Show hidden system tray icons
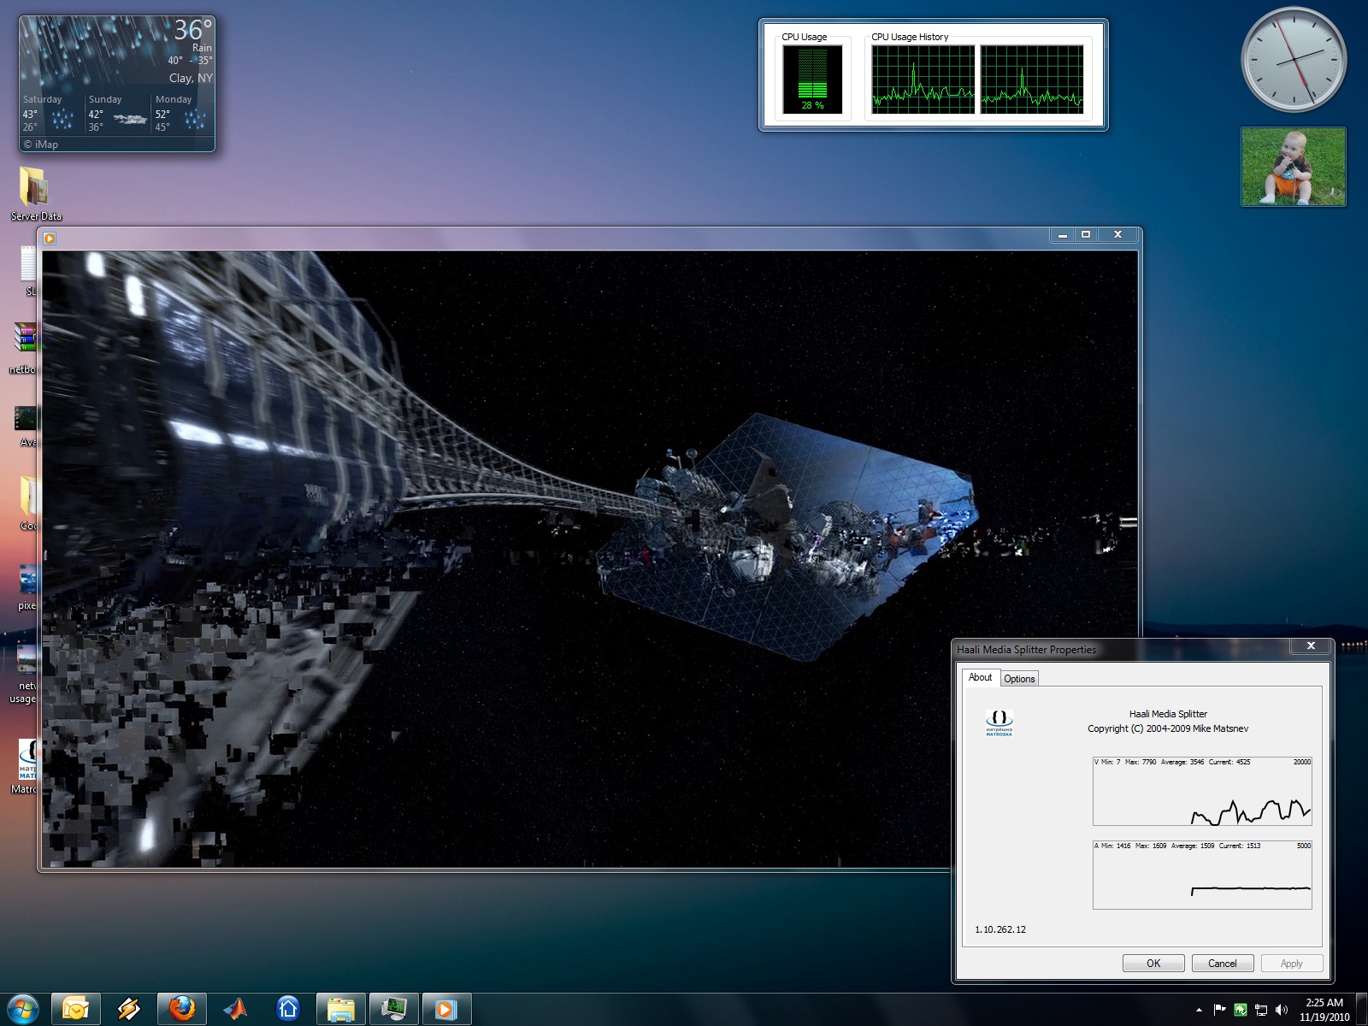The height and width of the screenshot is (1026, 1368). pos(1199,1010)
